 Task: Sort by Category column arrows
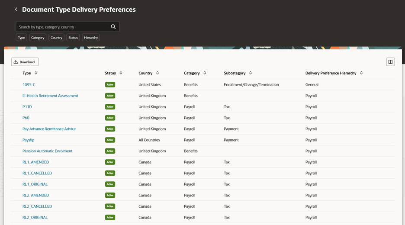click(205, 73)
